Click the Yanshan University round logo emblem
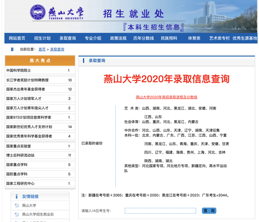 [38, 12]
